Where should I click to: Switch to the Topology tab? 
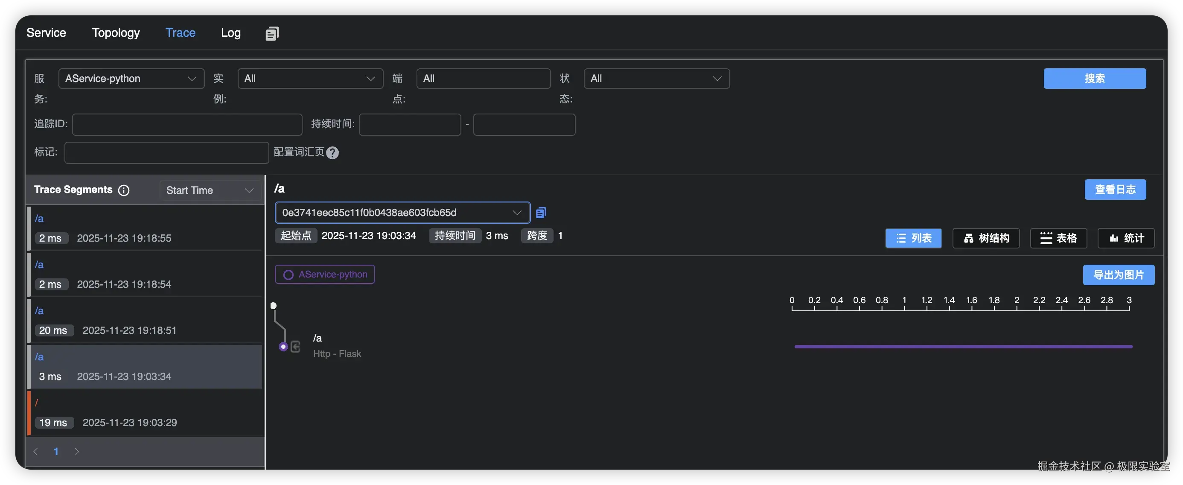pos(116,32)
